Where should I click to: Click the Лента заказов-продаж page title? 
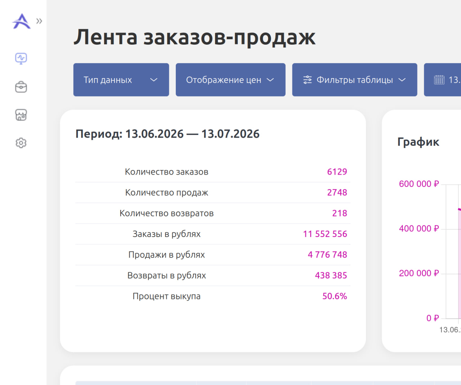click(x=194, y=37)
